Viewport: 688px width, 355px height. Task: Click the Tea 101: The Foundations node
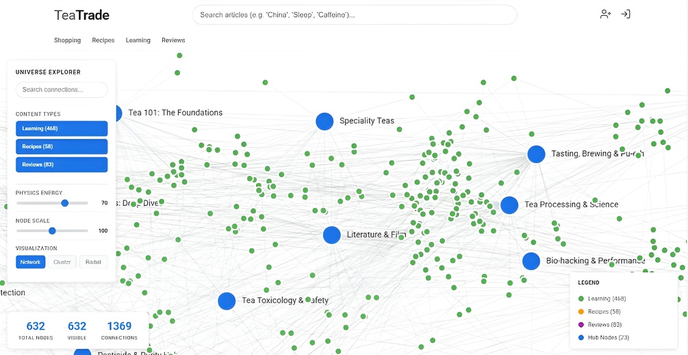114,113
